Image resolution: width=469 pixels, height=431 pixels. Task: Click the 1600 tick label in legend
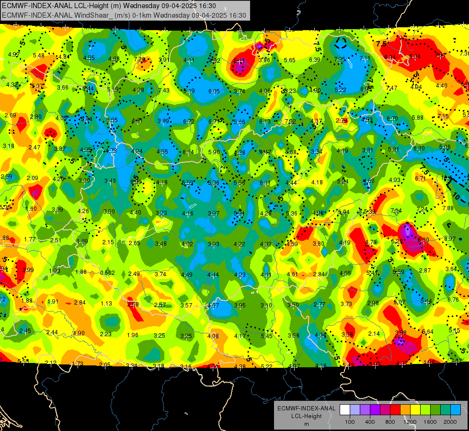430,422
